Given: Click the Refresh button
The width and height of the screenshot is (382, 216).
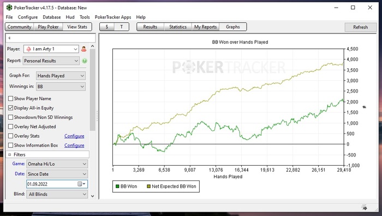Looking at the screenshot, I should click(360, 27).
